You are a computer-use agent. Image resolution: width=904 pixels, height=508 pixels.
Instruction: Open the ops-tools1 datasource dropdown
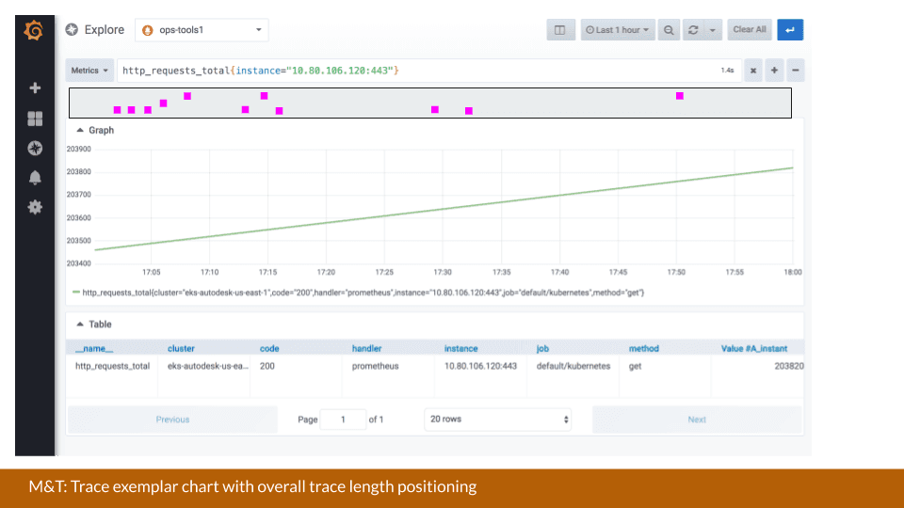coord(202,30)
